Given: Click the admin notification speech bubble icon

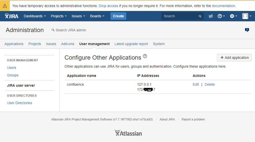Looking at the screenshot, I should click(x=247, y=30).
